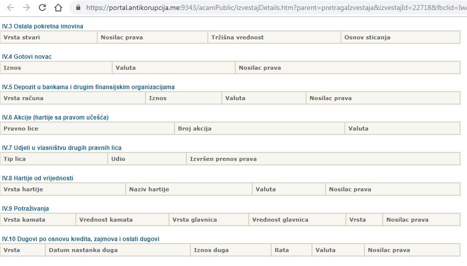Select the 'IV.3 Ostala pokretna imovina' heading

(43, 26)
